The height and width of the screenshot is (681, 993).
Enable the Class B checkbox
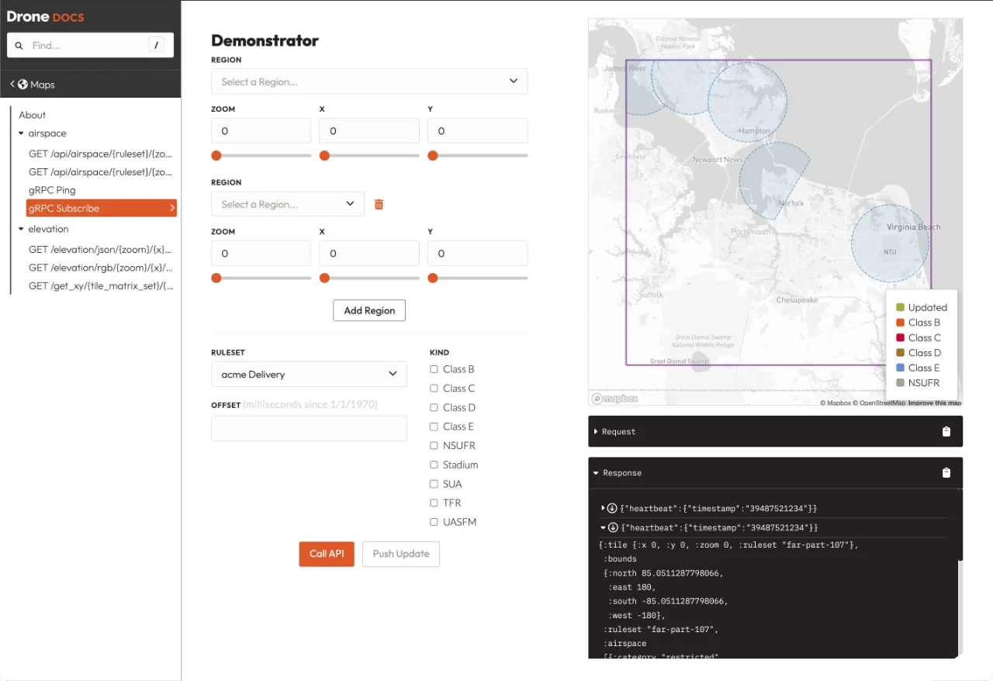click(x=434, y=369)
